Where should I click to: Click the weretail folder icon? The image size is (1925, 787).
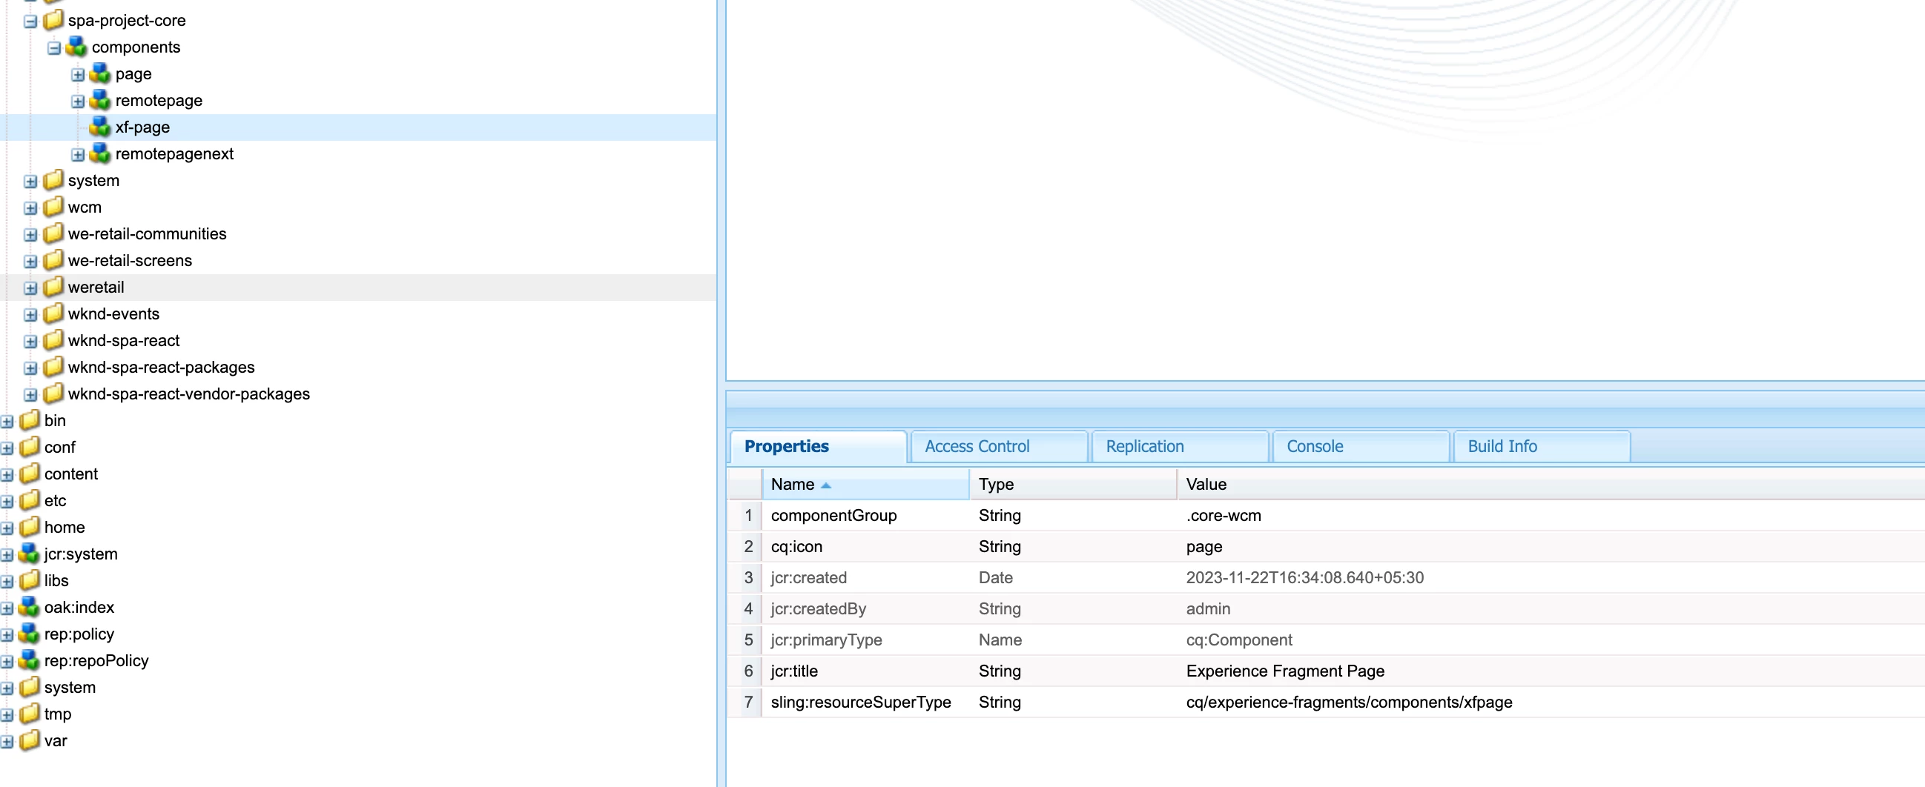click(53, 287)
